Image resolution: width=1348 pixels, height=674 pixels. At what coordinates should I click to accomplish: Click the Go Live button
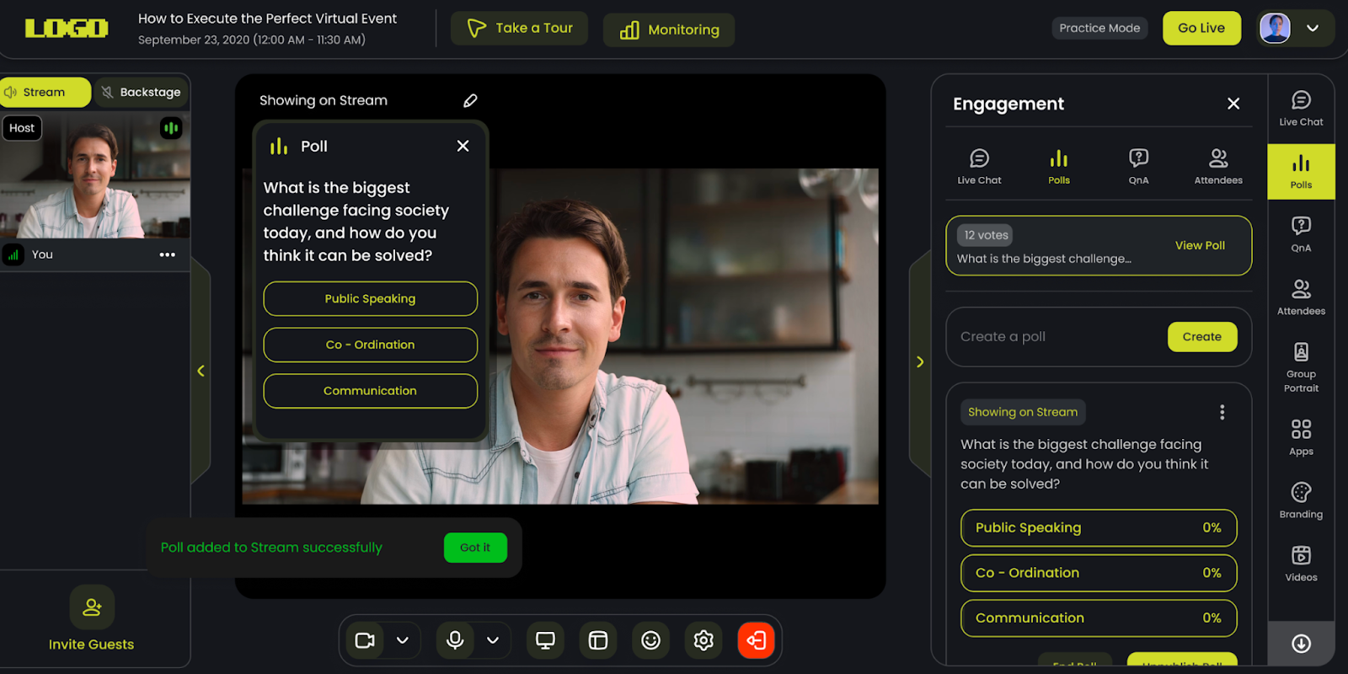1201,28
